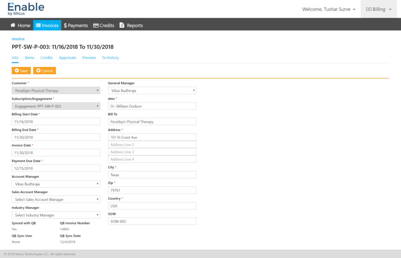Screen dimensions: 401x258
Task: Expand the Welcome, Tushar Surve user menu
Action: coord(329,9)
